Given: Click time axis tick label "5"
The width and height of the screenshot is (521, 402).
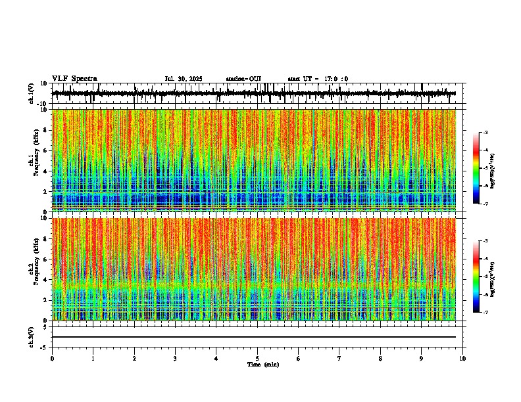Looking at the screenshot, I should pos(257,359).
